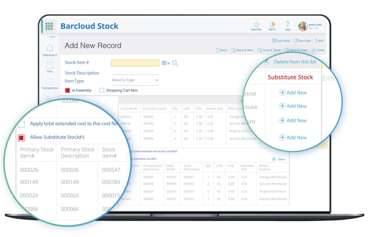Click the 'Extended Cost' column header

[247, 167]
